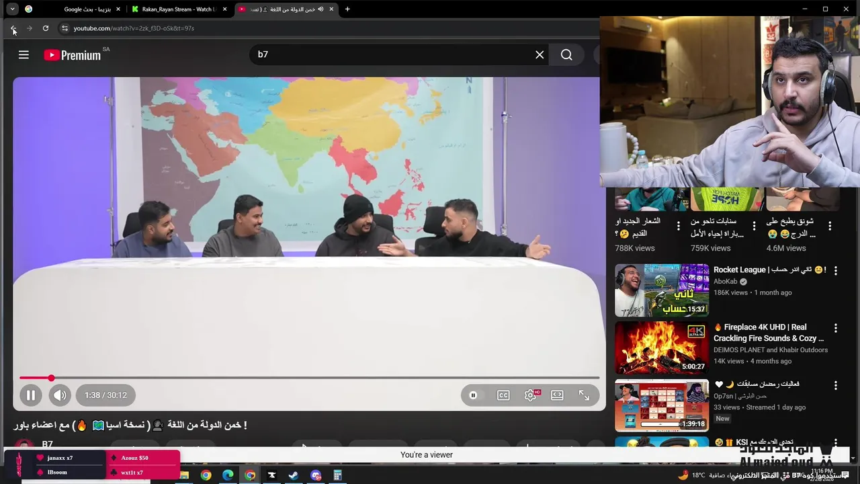Viewport: 860px width, 484px height.
Task: Open Fireplace 4K UHD Real Crackling title
Action: (769, 333)
